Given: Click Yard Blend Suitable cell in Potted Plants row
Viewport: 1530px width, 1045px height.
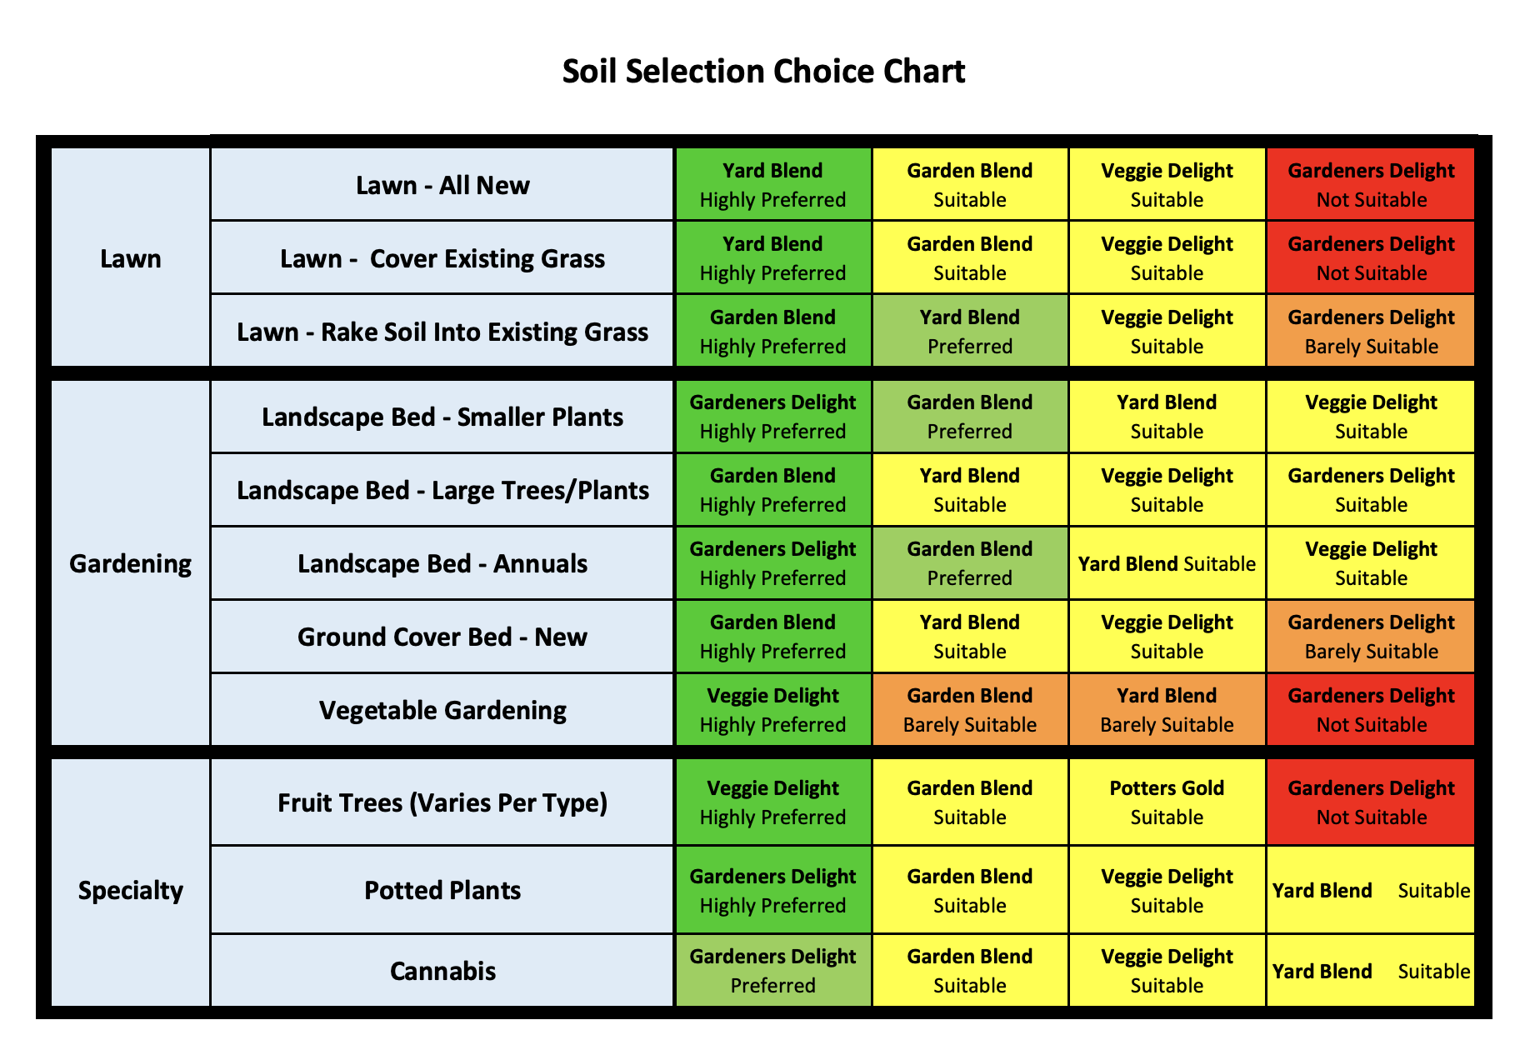Looking at the screenshot, I should [1371, 890].
